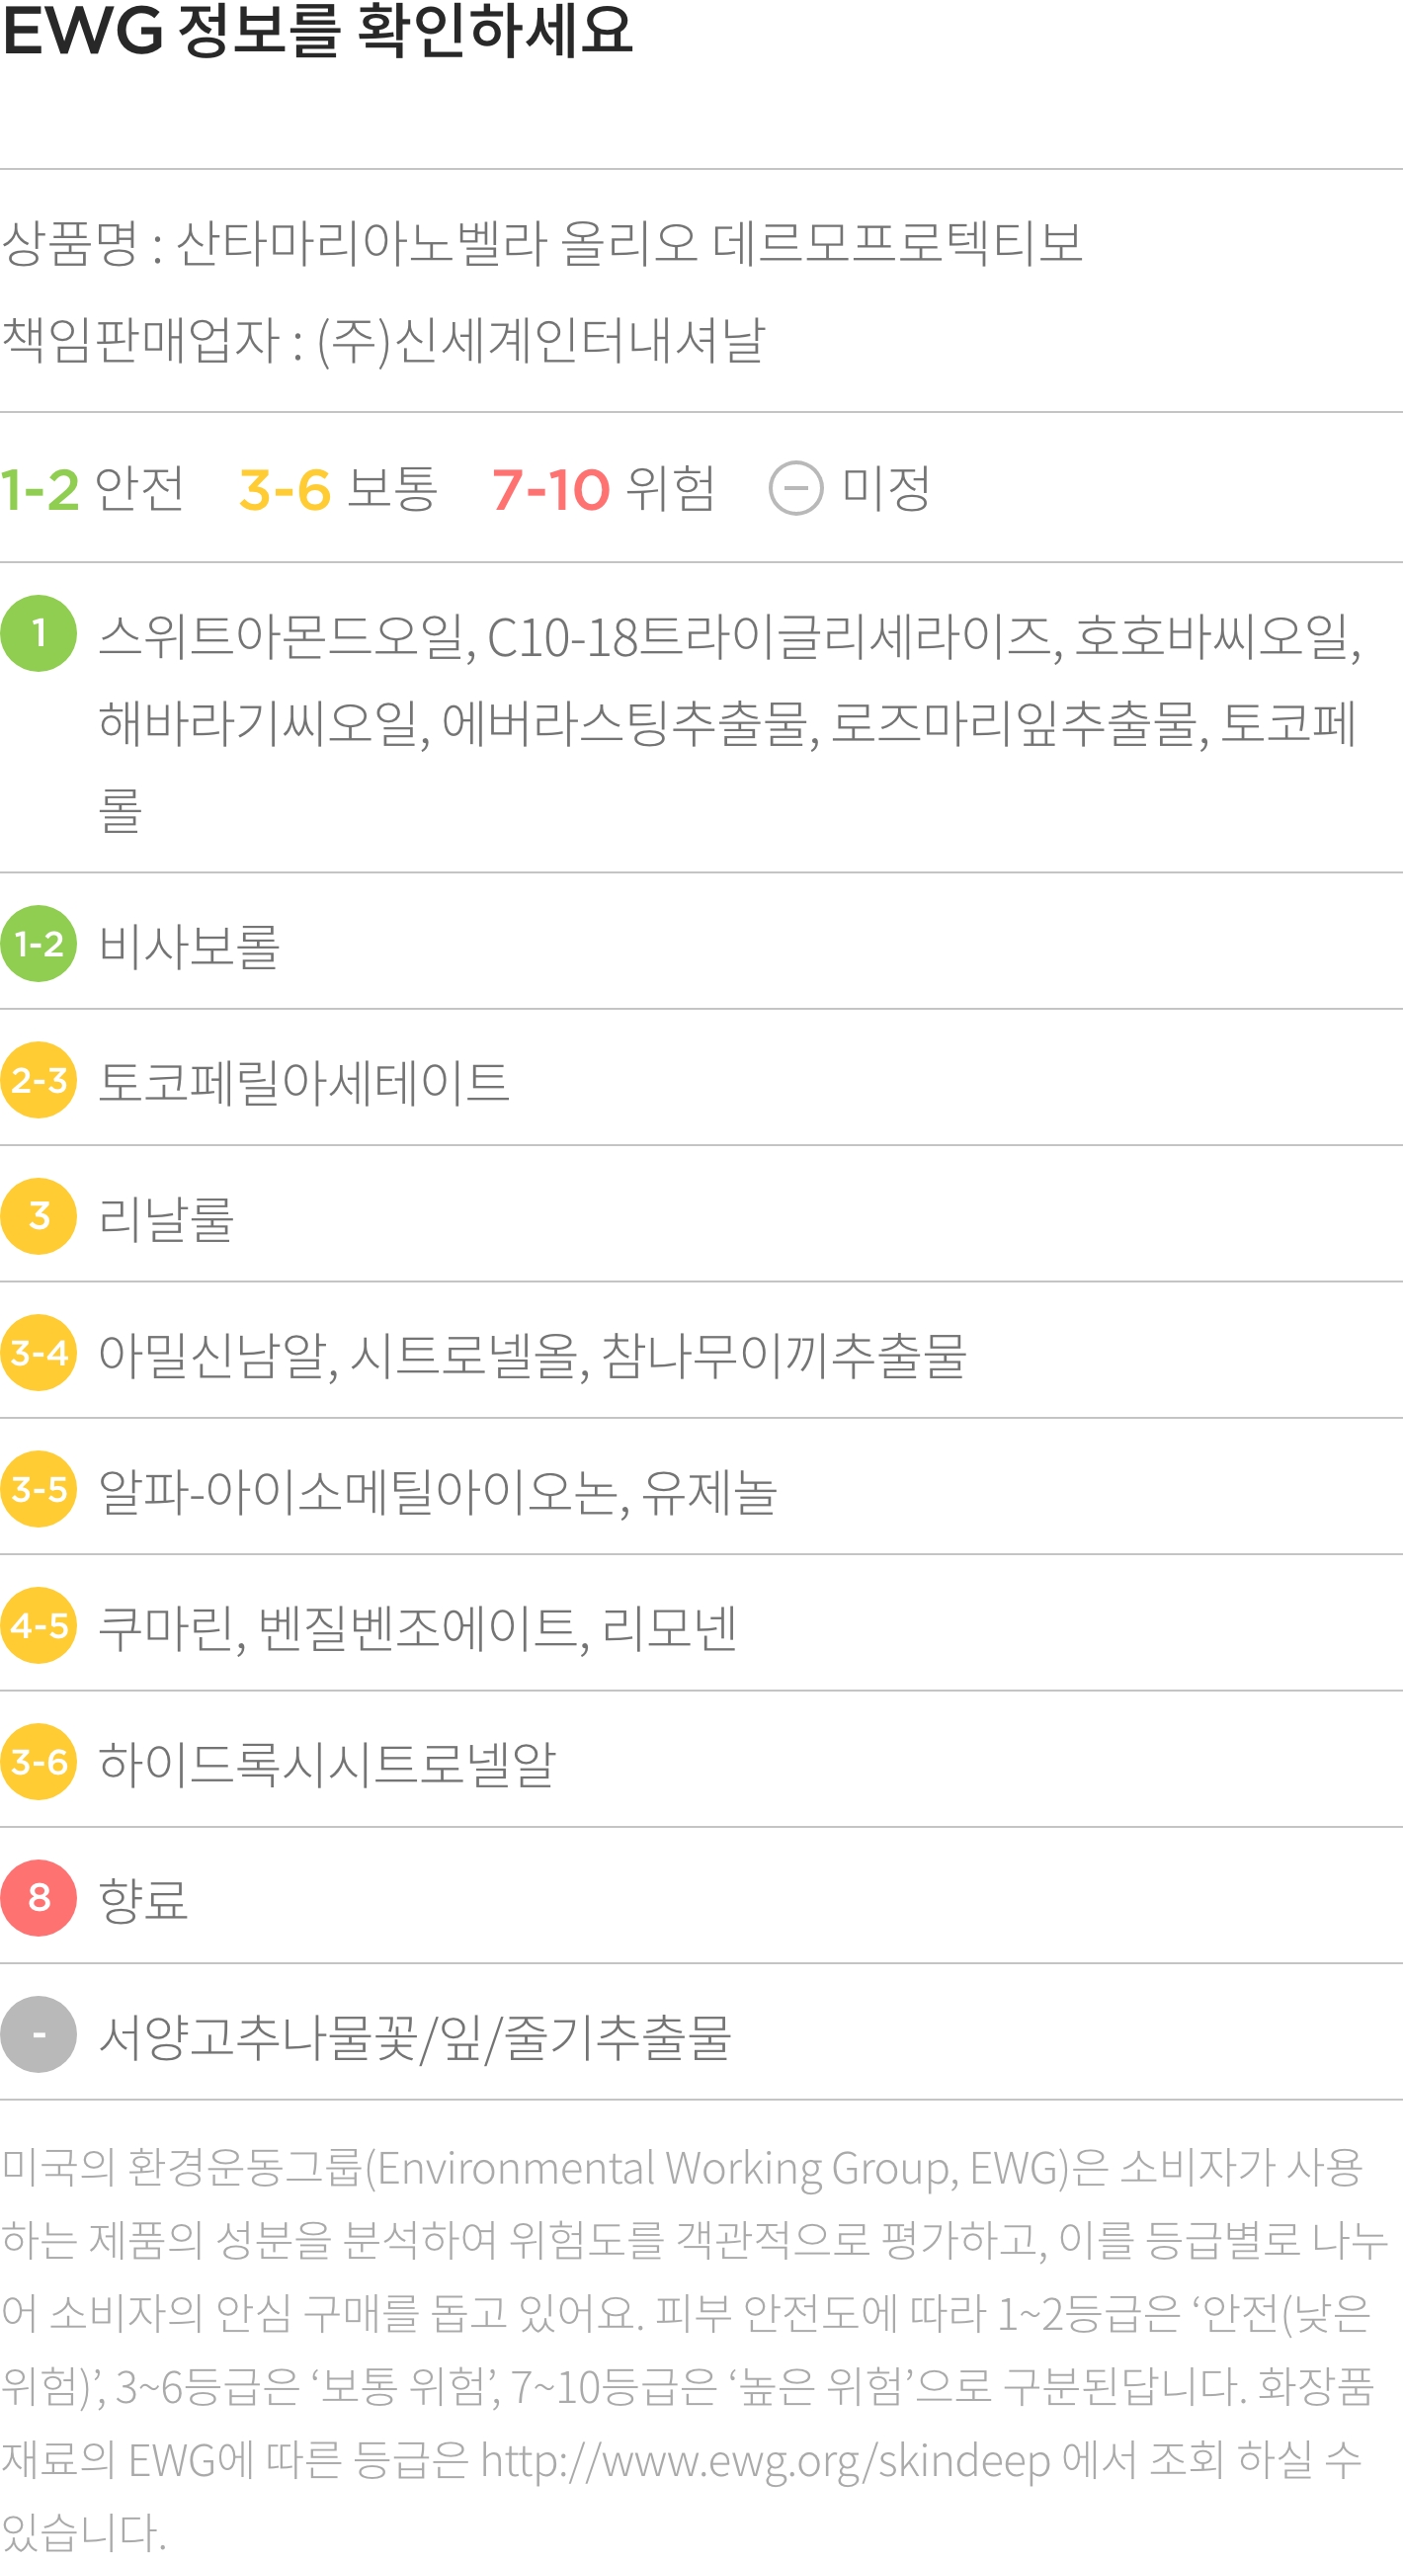Click the seller name (주)신세계인터내셔날
Viewport: 1403px width, 2563px height.
[540, 339]
